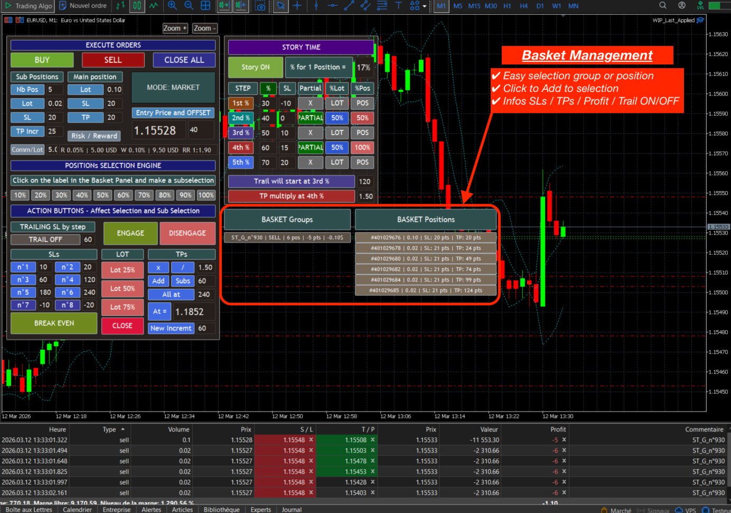The image size is (731, 513).
Task: Click the Lot 75% button
Action: [x=123, y=307]
